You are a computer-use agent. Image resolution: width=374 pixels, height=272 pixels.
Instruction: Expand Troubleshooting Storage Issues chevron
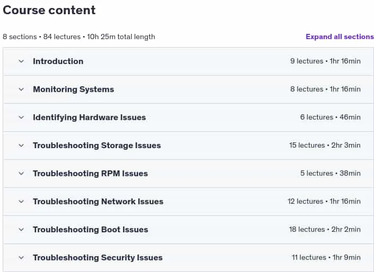tap(21, 146)
